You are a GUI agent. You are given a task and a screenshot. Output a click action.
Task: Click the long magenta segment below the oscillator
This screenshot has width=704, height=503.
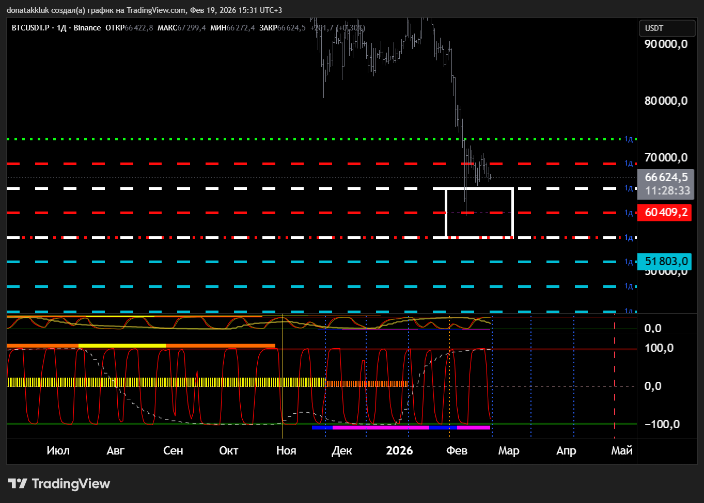(x=381, y=428)
